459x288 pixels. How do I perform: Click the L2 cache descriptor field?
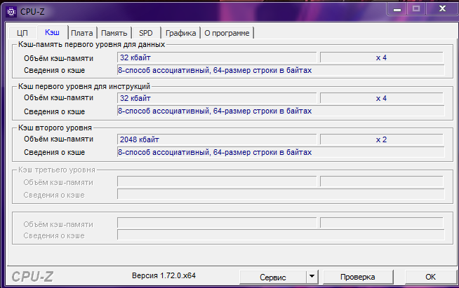click(281, 152)
